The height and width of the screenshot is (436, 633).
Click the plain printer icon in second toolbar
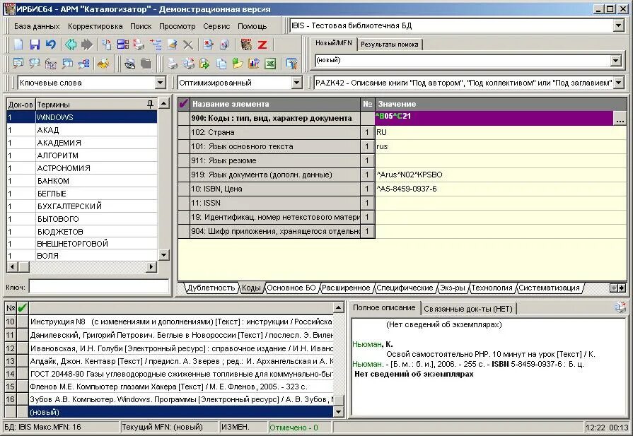pyautogui.click(x=173, y=64)
